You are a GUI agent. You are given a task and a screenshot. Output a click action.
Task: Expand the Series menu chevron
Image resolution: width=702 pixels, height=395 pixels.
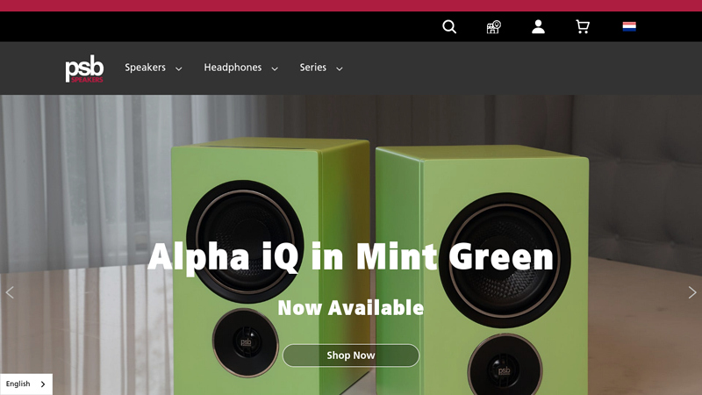pos(340,69)
